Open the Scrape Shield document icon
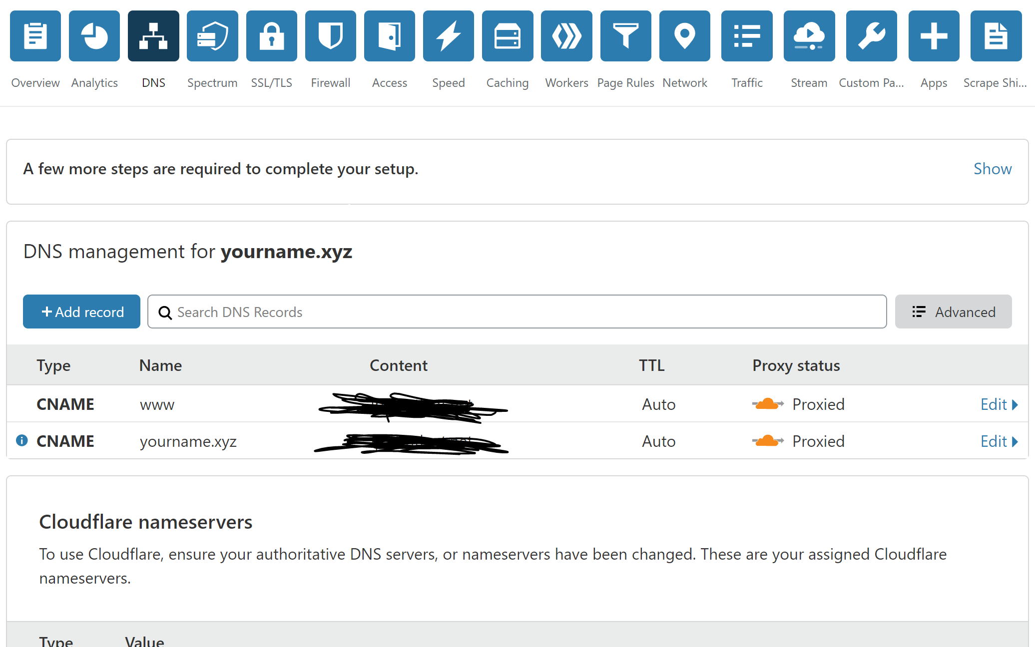 996,36
